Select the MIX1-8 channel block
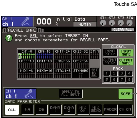This screenshot has height=118, width=137. (x=27, y=74)
